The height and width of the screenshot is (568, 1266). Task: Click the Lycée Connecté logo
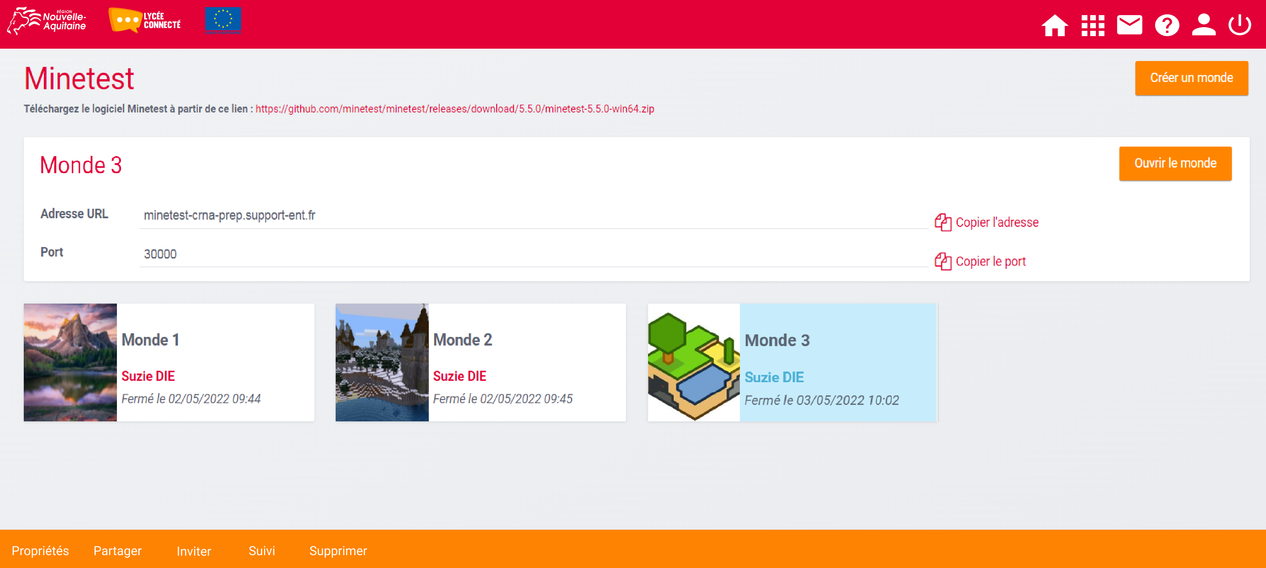[145, 21]
